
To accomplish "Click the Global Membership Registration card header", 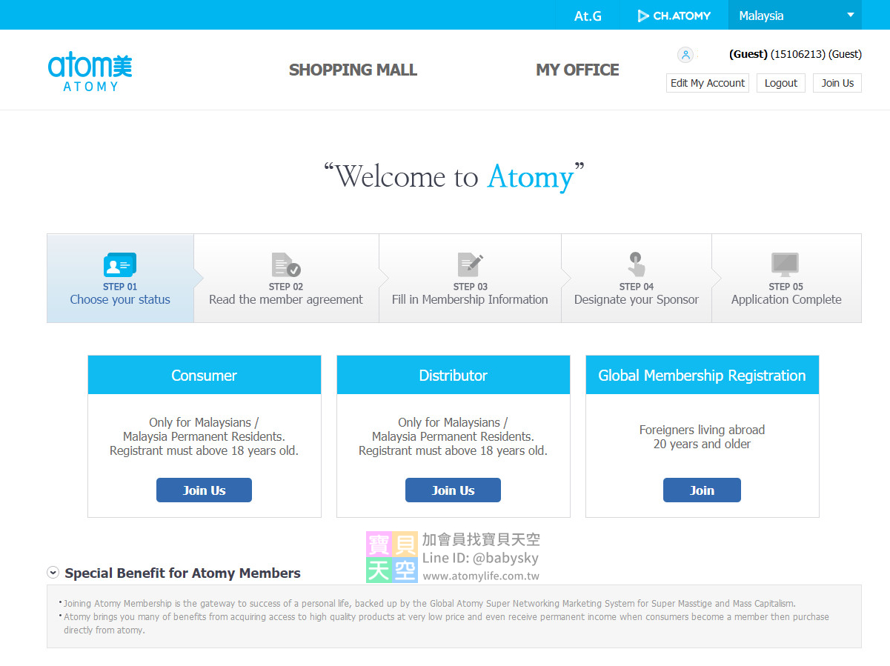I will tap(703, 375).
